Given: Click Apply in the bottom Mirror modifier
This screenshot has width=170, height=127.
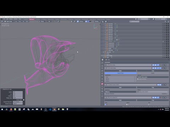Looking at the screenshot, I should (x=120, y=100).
